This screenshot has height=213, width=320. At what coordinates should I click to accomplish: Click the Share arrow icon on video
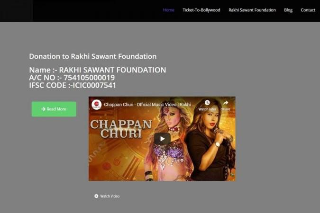coord(226,103)
